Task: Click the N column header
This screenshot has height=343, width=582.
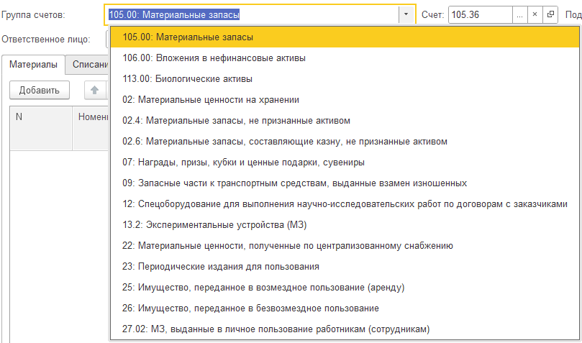Action: pos(41,128)
